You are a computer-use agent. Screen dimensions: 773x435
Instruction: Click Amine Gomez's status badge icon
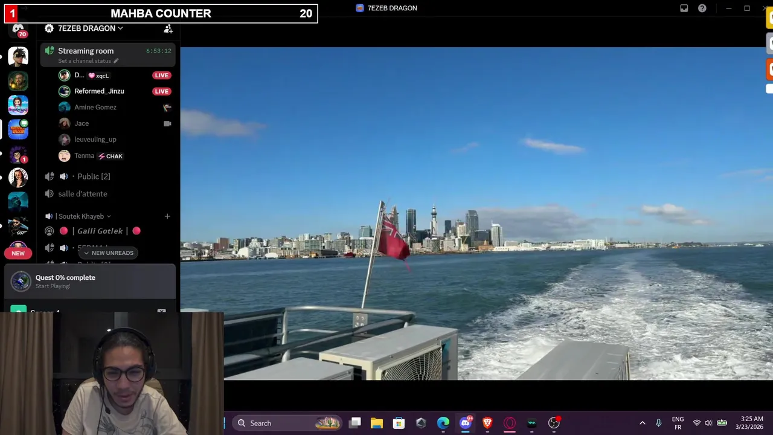point(167,107)
